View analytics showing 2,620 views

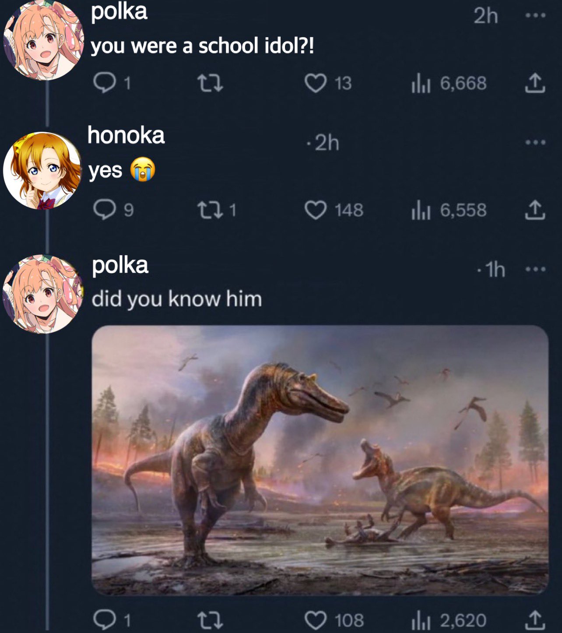click(449, 620)
